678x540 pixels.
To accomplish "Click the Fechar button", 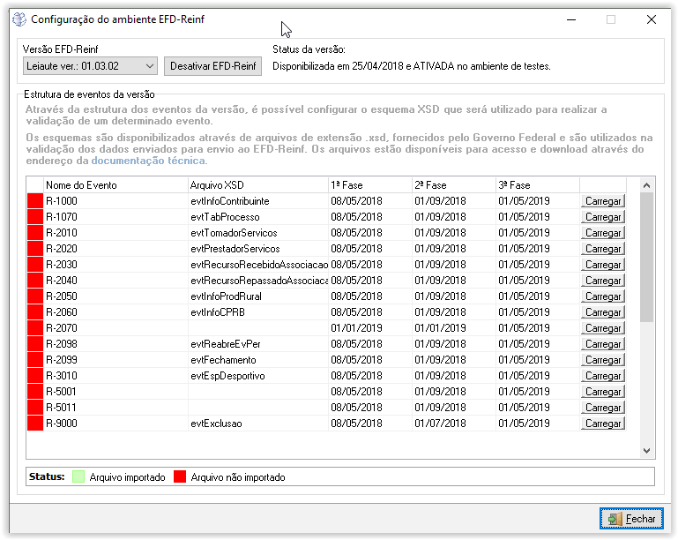I will [x=631, y=519].
